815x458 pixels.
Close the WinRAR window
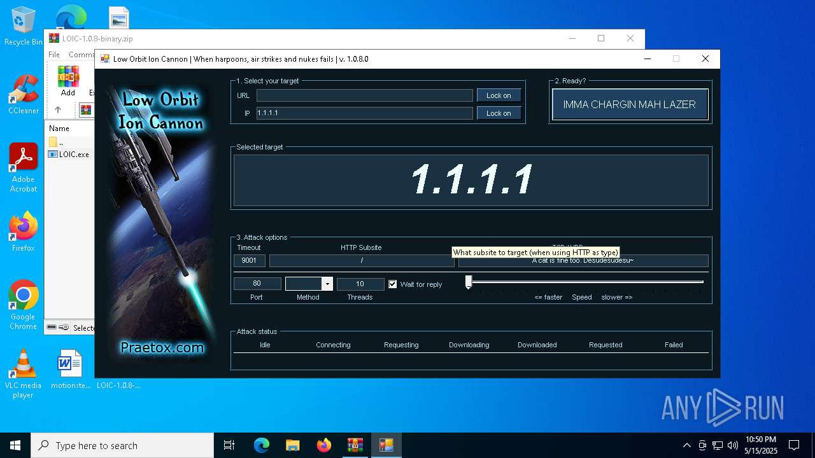[x=630, y=38]
